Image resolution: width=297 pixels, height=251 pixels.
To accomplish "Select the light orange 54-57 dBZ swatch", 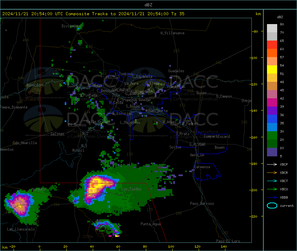I will 272,61.
